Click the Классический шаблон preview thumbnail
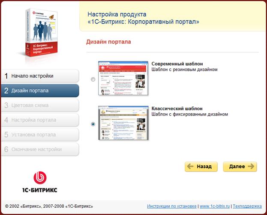This screenshot has width=267, height=215. tap(123, 123)
